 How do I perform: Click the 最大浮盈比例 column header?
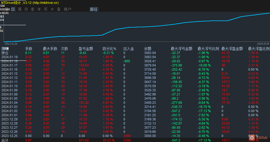tap(259, 49)
